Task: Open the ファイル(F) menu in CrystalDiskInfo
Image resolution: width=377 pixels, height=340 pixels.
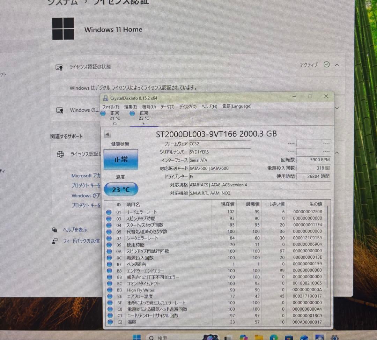Action: 111,107
